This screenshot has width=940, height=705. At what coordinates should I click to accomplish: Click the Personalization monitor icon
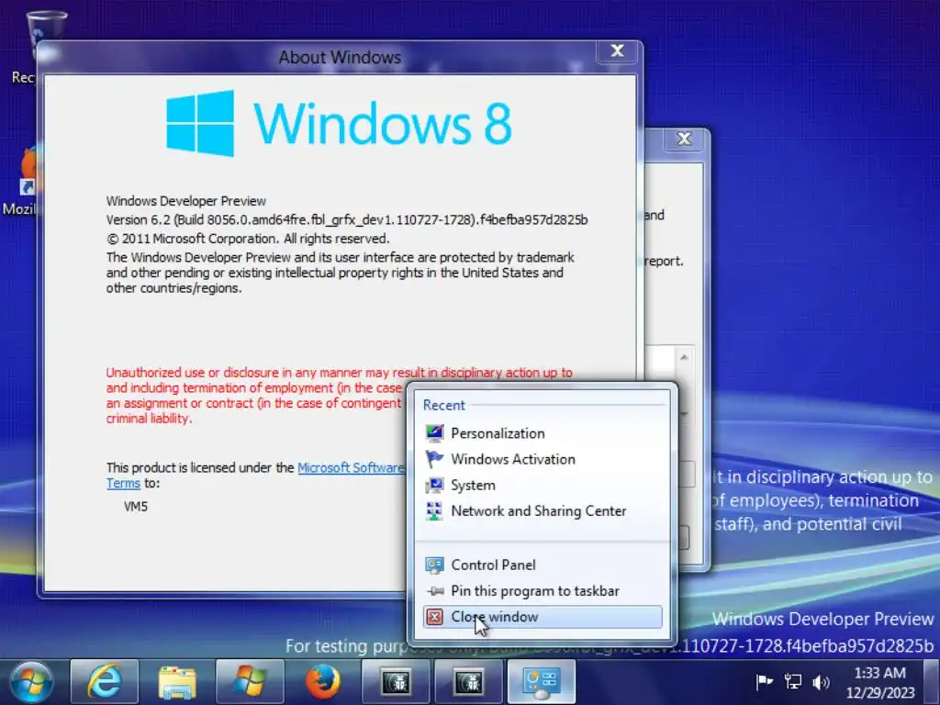[x=434, y=433]
